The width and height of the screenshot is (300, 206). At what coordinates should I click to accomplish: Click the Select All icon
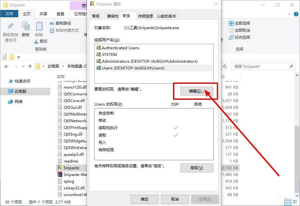click(231, 23)
